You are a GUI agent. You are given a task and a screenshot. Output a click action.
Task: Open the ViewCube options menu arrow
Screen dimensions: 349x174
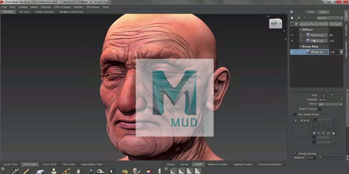tap(284, 31)
